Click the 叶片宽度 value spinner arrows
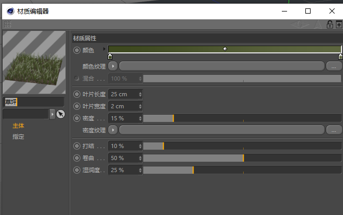Screen dimensions: 343x215 (x=140, y=106)
